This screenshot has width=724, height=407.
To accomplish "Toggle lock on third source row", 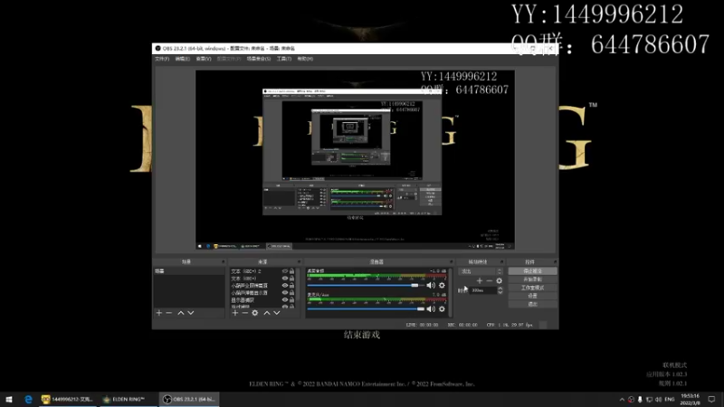I will coord(291,286).
